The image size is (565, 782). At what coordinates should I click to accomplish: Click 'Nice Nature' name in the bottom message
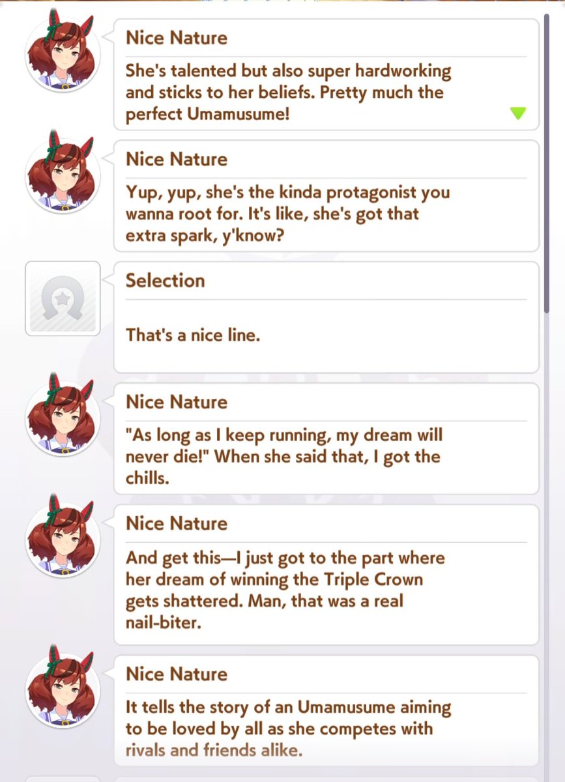(177, 674)
